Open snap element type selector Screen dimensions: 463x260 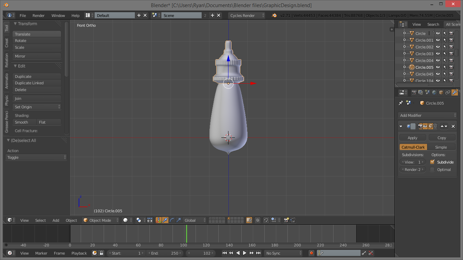coord(275,220)
